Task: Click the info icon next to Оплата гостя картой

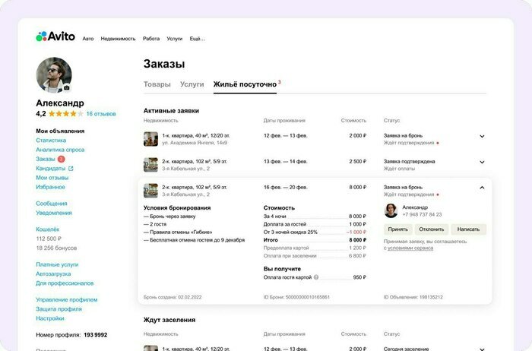Action: coord(316,277)
